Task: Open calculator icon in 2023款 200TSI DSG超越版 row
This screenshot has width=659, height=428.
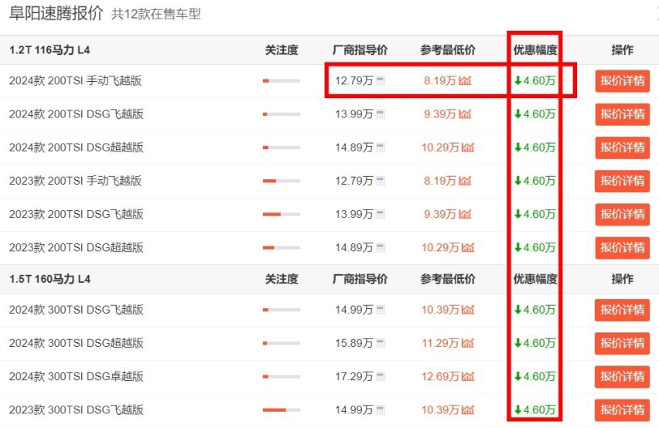Action: 381,247
